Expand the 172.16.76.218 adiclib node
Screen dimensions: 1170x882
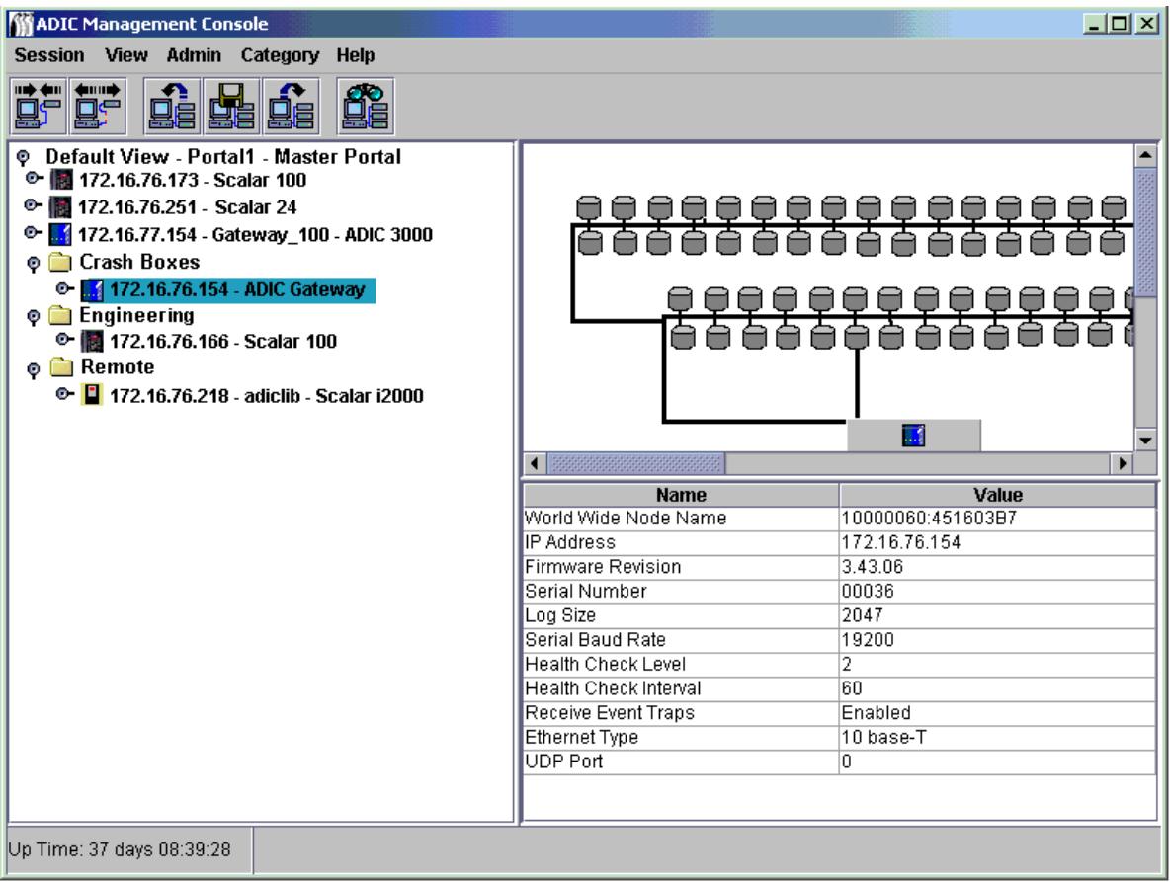[x=65, y=393]
